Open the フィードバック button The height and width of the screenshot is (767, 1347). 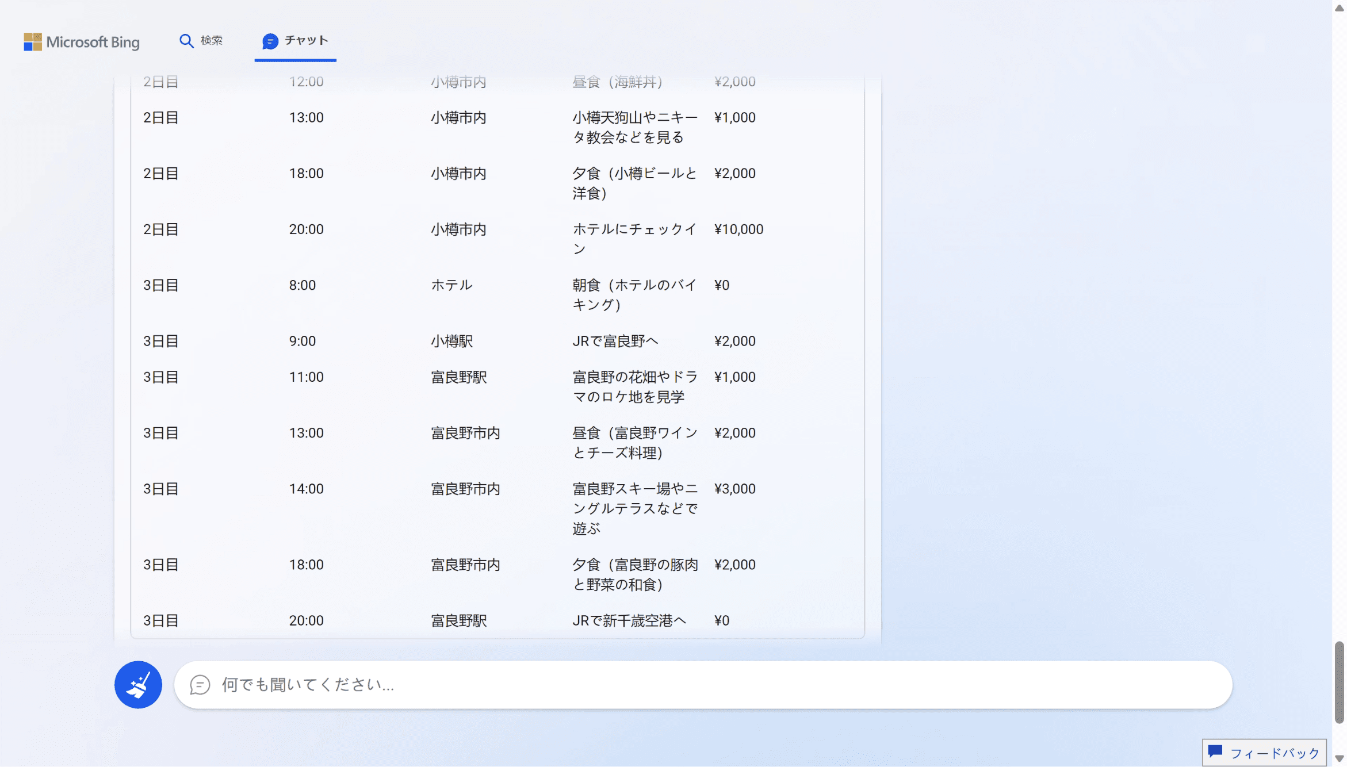(1264, 753)
